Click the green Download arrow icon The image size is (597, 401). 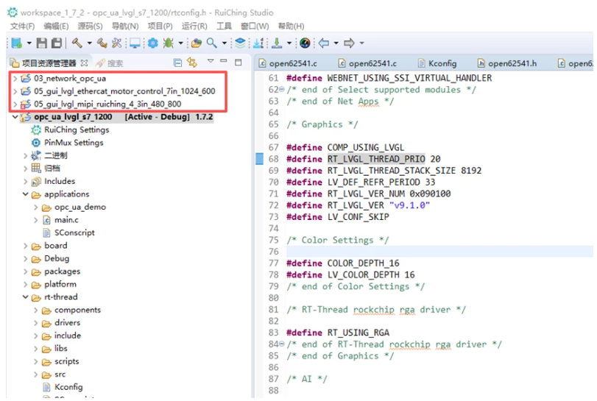(278, 43)
